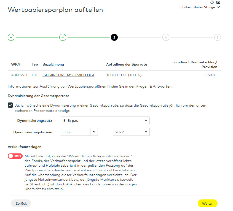Click the help question mark icon
Viewport: 233px width, 211px height.
coord(212,2)
